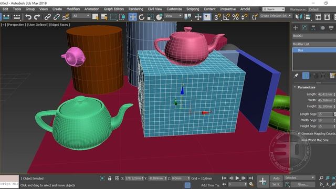Switch to Hierarchy command panel tab
336x189 pixels.
click(313, 28)
